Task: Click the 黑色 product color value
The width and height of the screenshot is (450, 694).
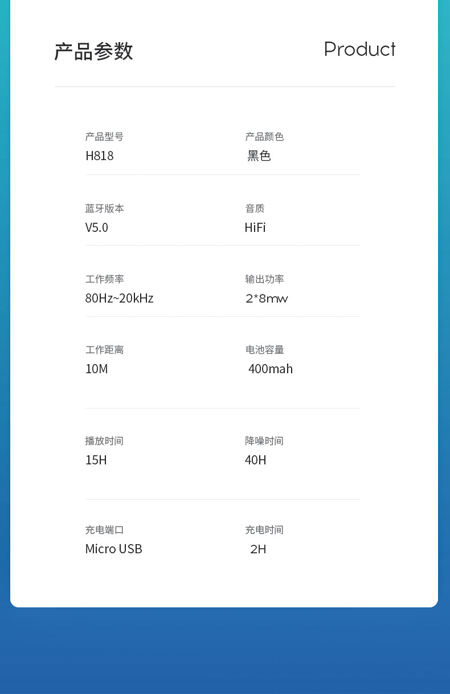Action: [259, 156]
